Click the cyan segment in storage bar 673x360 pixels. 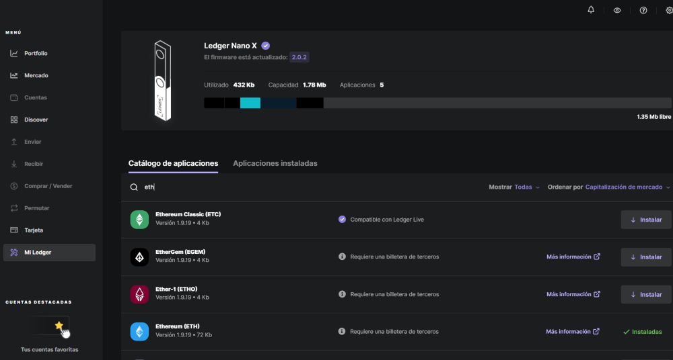tap(250, 103)
